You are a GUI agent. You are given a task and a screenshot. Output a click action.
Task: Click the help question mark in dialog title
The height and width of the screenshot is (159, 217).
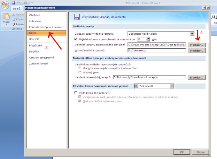[204, 8]
